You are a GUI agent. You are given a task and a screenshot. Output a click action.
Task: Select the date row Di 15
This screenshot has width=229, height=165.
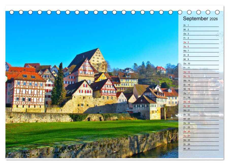pos(201,85)
